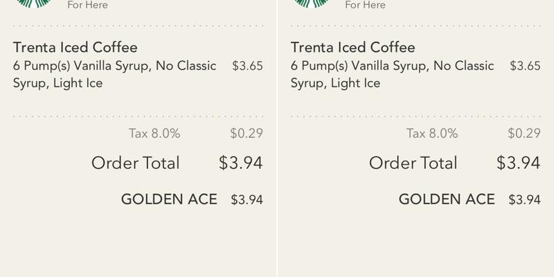
Task: Open Trenta Iced Coffee item on right receipt
Action: click(x=353, y=48)
